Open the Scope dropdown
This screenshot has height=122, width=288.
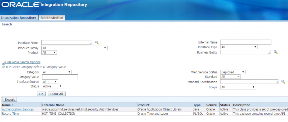pos(238,87)
